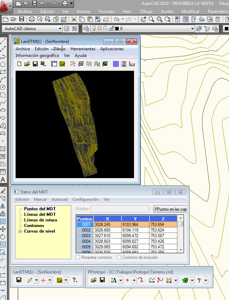Image resolution: width=229 pixels, height=300 pixels.
Task: Open the Quick Access toolbar customize arrow
Action: click(71, 3)
